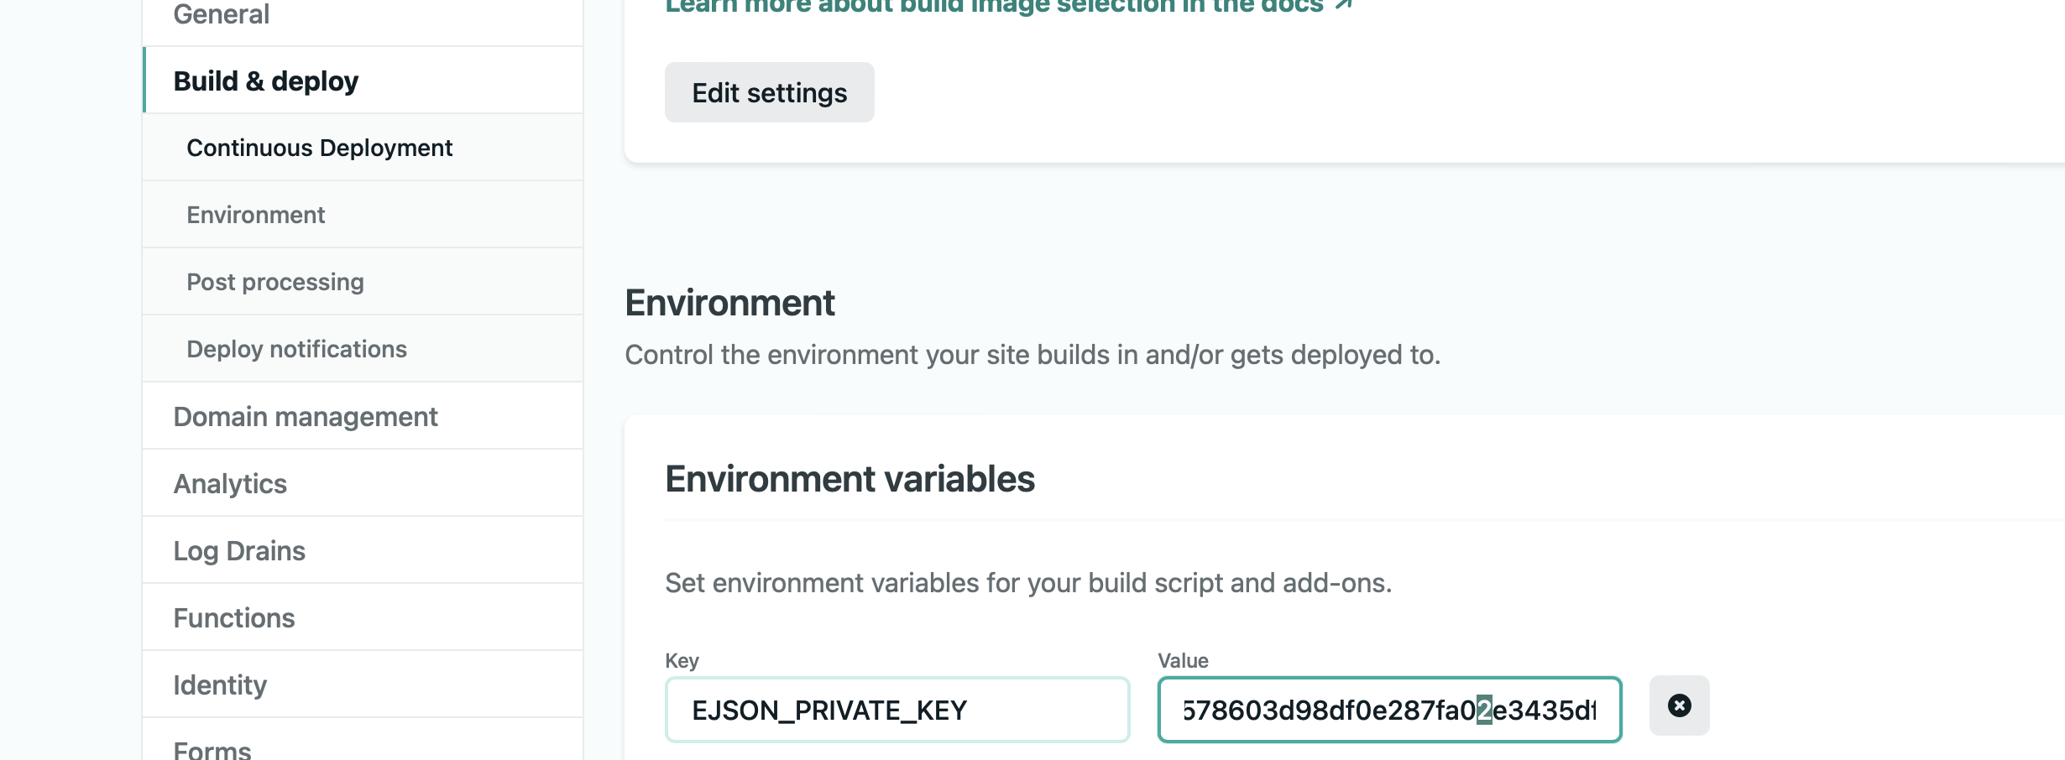Select Analytics in the sidebar
Viewport: 2065px width, 760px height.
pyautogui.click(x=230, y=484)
